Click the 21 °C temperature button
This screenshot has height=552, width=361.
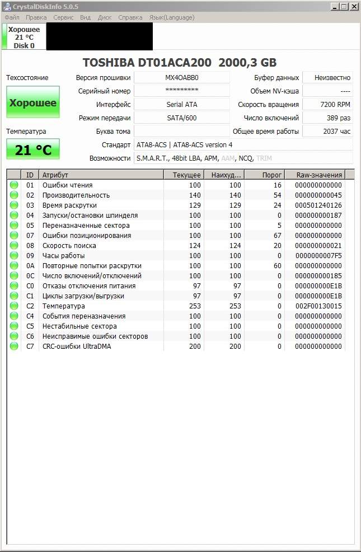click(33, 149)
